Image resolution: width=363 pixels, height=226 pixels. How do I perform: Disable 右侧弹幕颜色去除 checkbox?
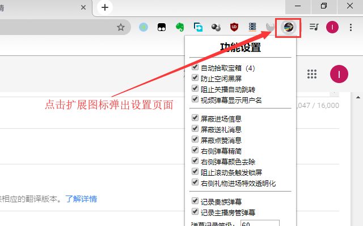(x=195, y=160)
